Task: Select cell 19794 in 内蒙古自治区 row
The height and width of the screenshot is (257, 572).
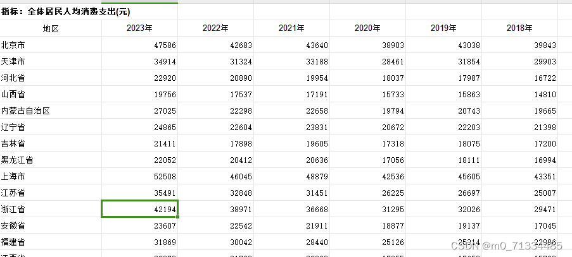Action: pyautogui.click(x=367, y=110)
